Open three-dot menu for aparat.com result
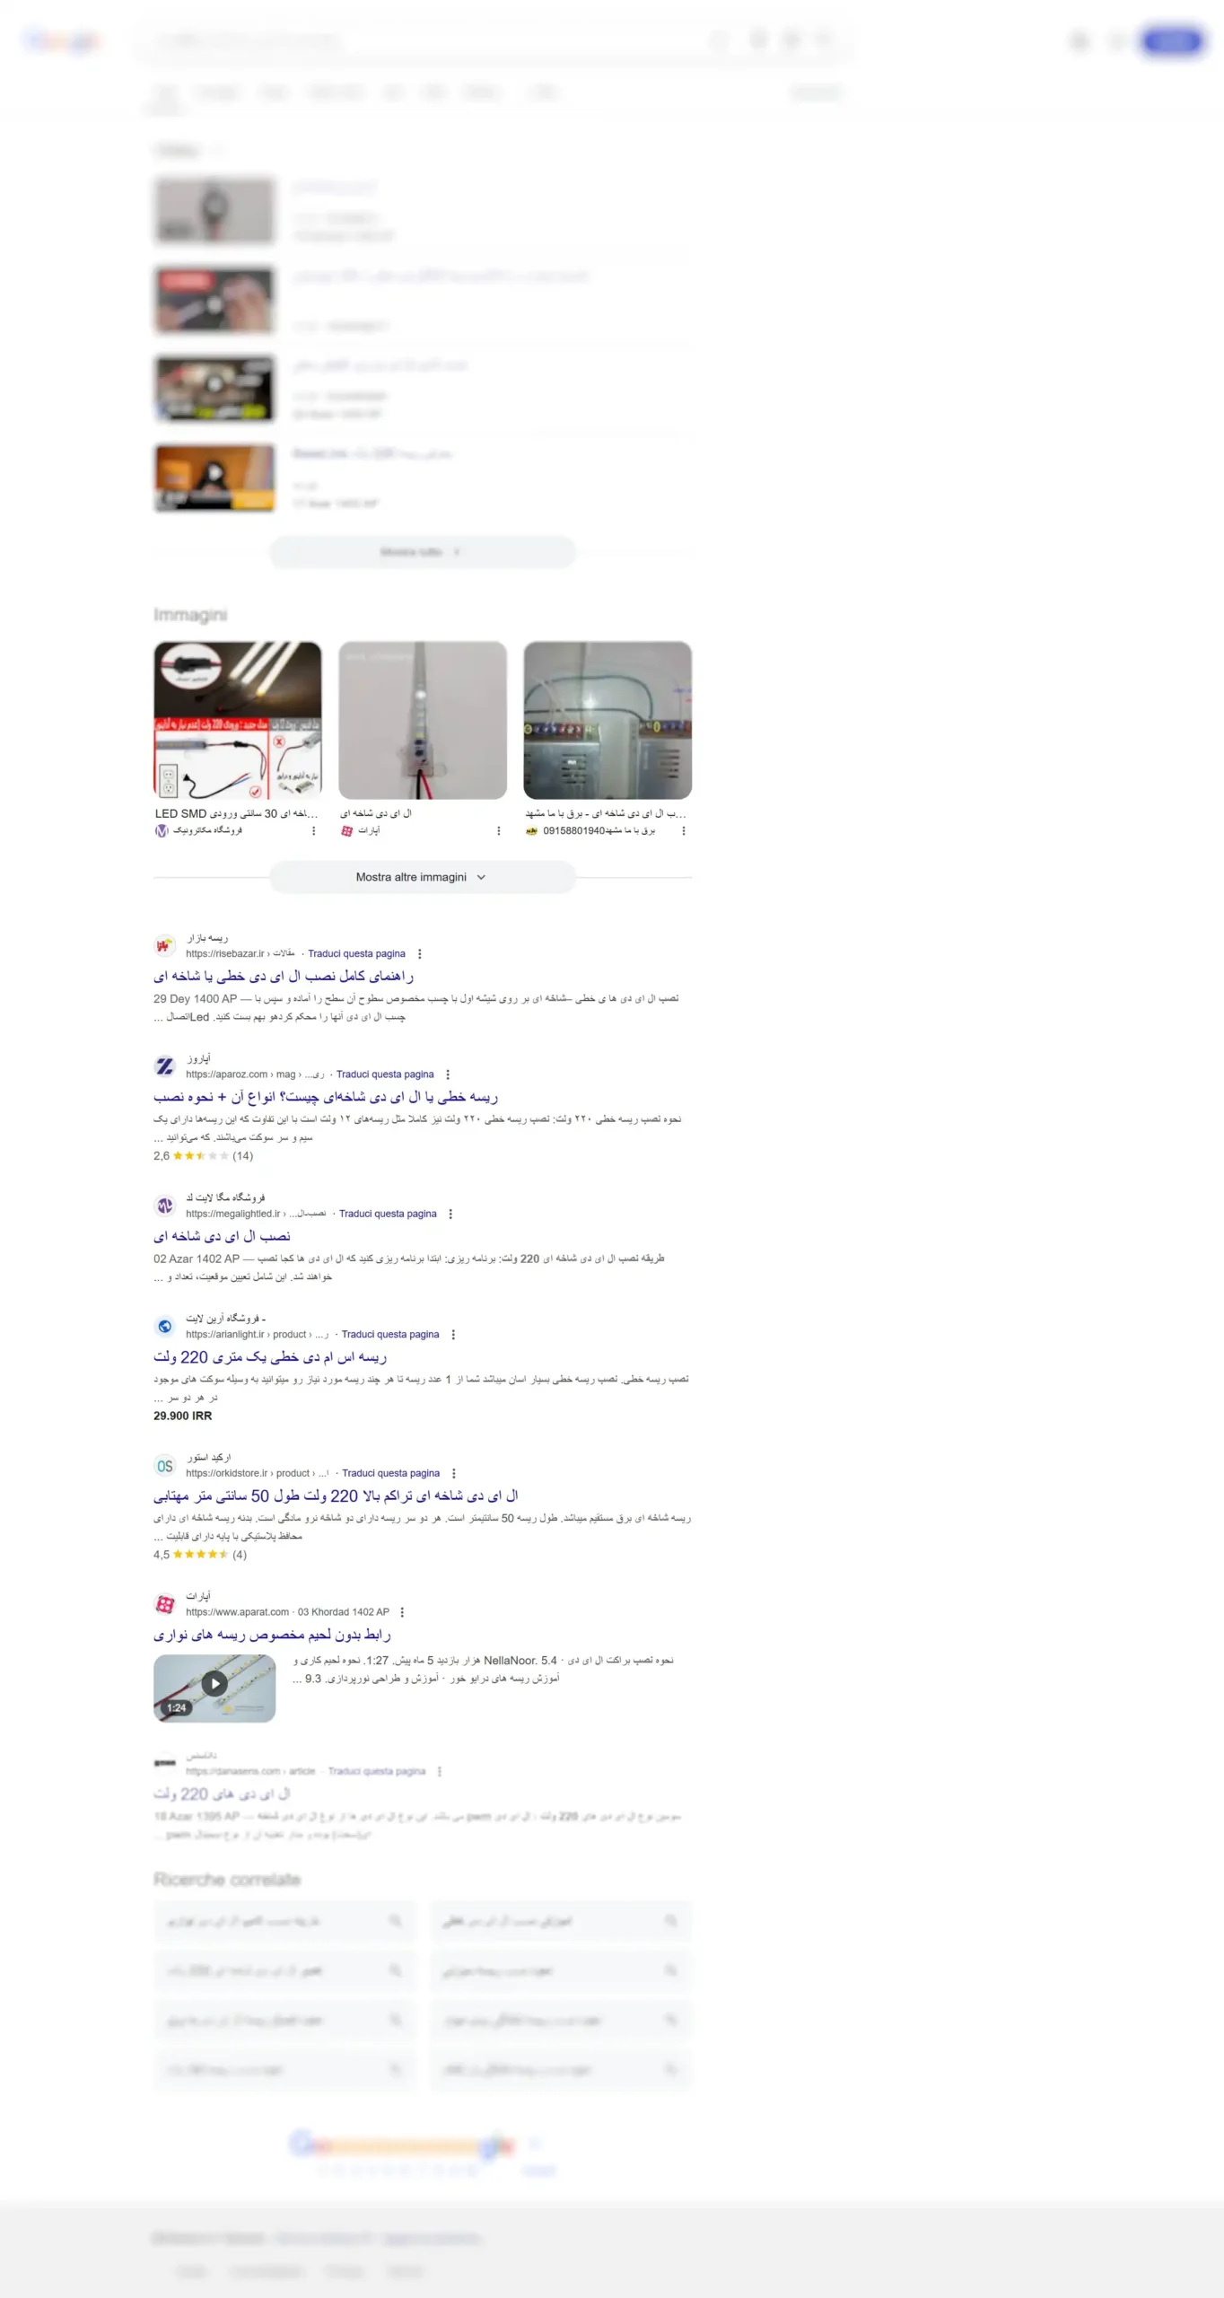The width and height of the screenshot is (1224, 2298). (402, 1612)
